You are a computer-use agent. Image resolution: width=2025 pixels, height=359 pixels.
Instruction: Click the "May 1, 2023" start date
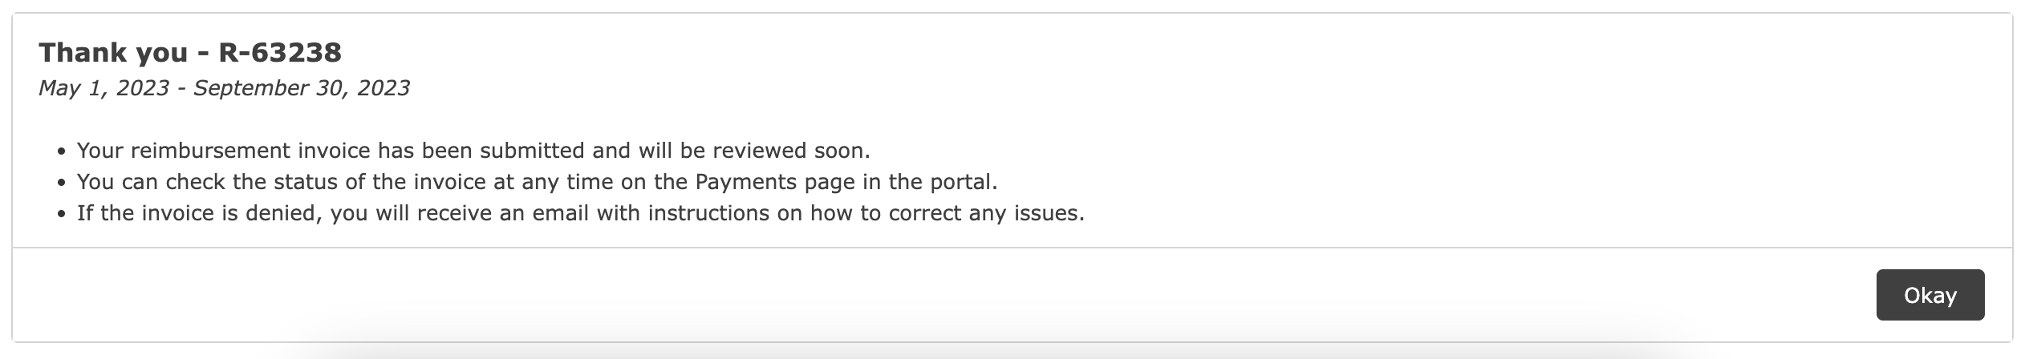tap(103, 88)
